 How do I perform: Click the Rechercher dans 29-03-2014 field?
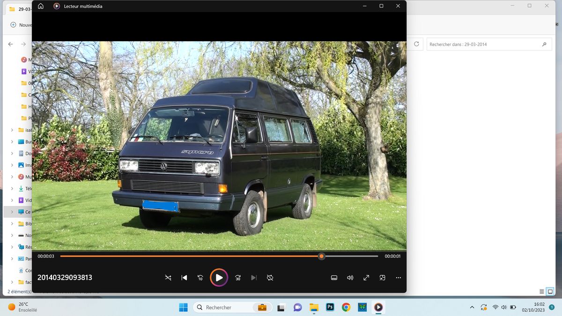tap(482, 44)
